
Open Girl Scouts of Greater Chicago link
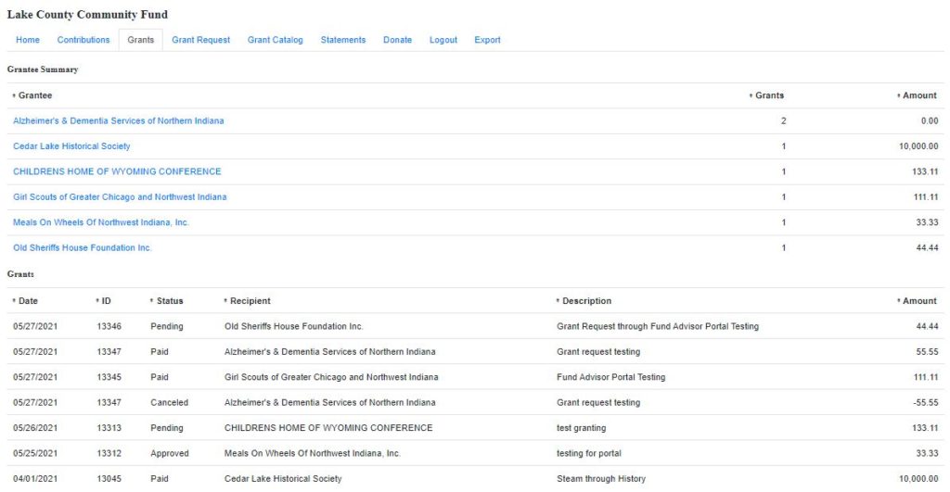(120, 197)
